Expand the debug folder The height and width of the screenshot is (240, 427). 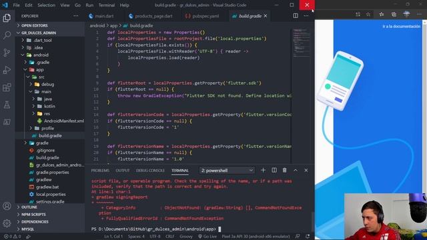click(x=50, y=84)
